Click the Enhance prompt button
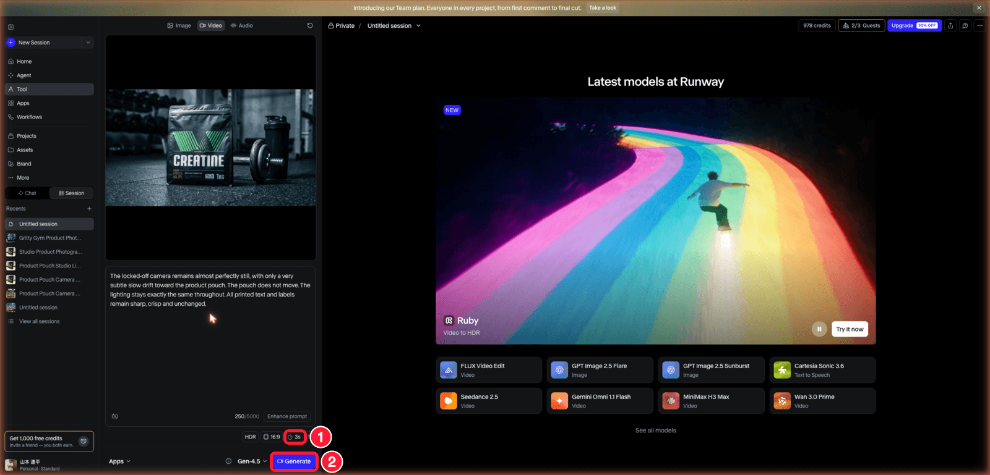This screenshot has height=475, width=990. (x=287, y=416)
